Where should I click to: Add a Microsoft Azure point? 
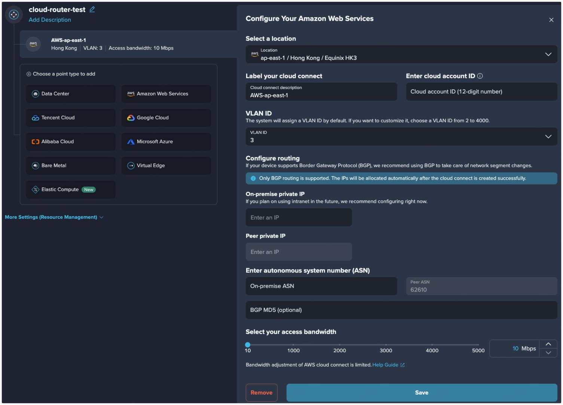point(166,142)
